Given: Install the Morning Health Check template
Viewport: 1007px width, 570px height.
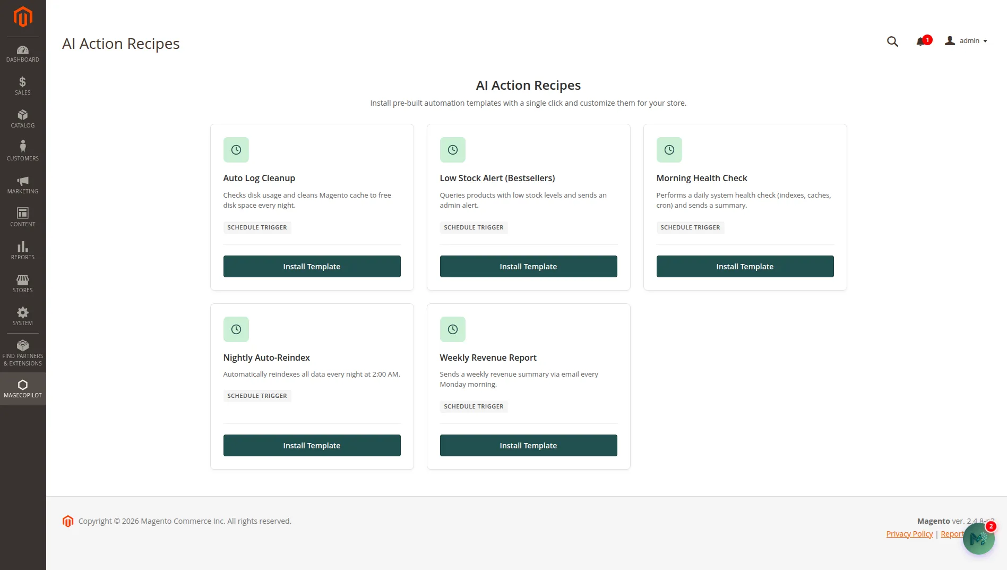Looking at the screenshot, I should point(745,267).
